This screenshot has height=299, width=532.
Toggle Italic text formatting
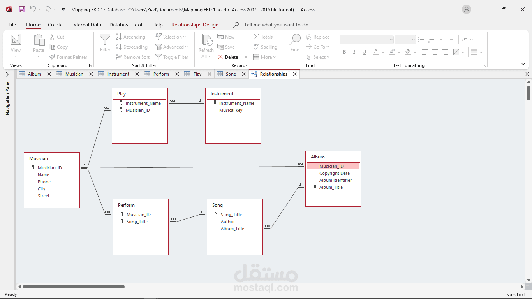tap(354, 52)
